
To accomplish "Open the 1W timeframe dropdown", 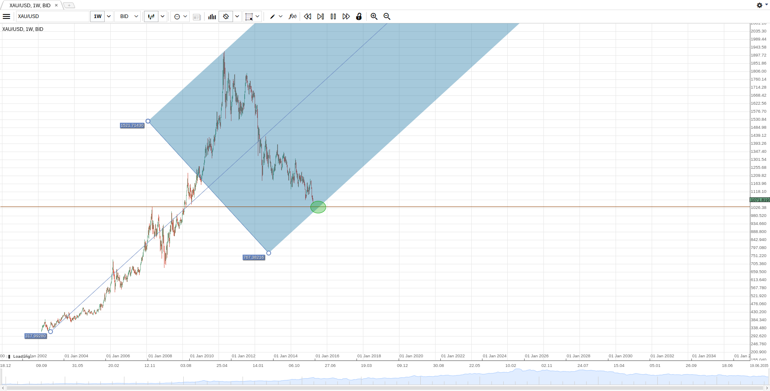I will pyautogui.click(x=108, y=16).
